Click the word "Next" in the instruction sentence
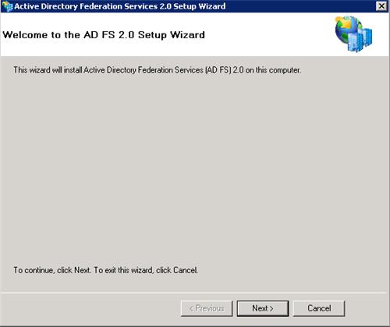The image size is (390, 327). tap(82, 270)
